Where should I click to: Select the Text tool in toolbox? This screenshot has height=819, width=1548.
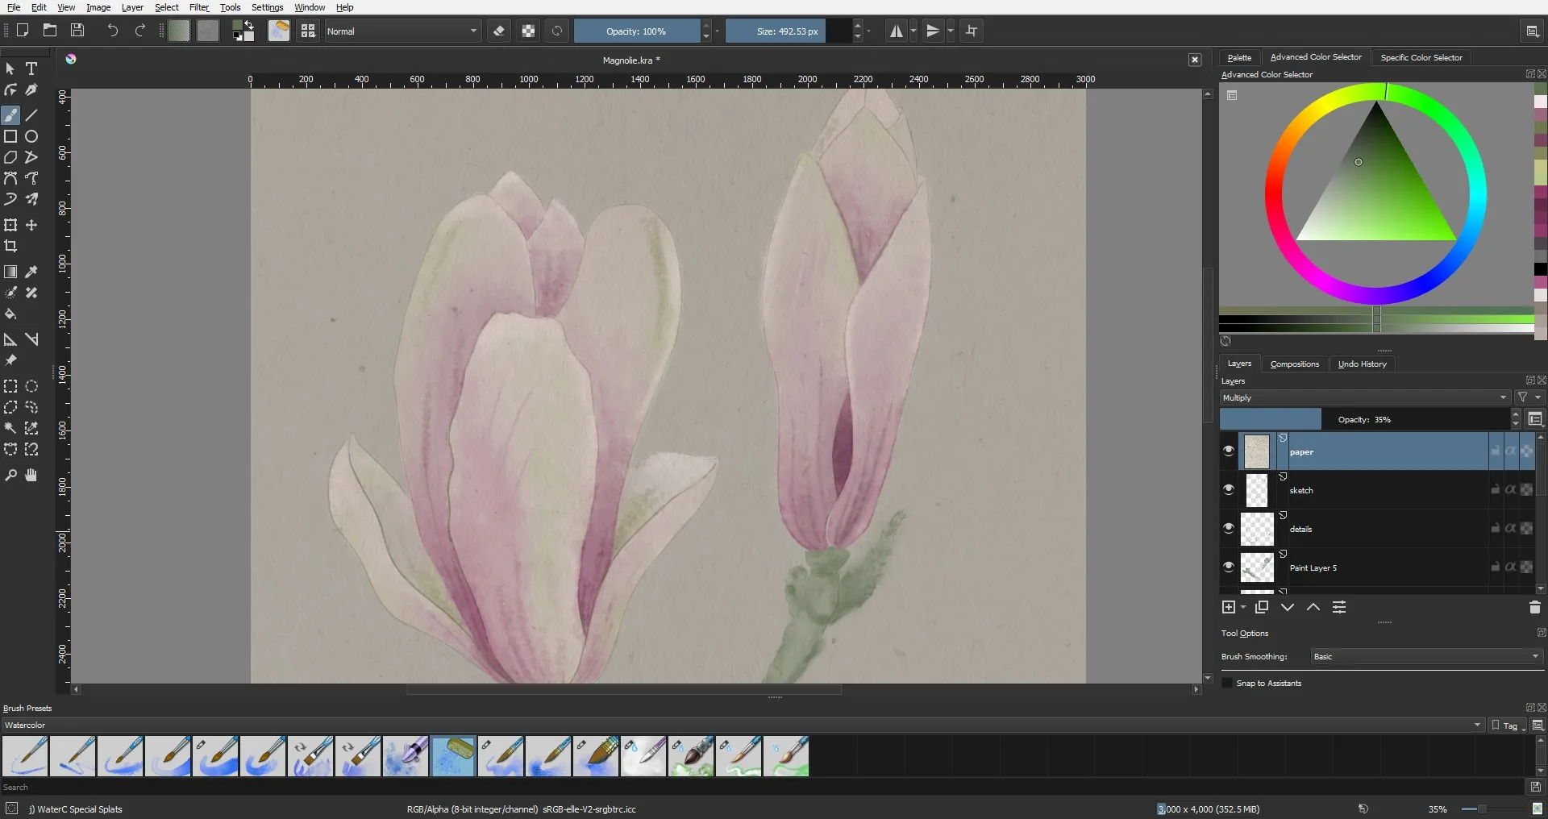31,69
